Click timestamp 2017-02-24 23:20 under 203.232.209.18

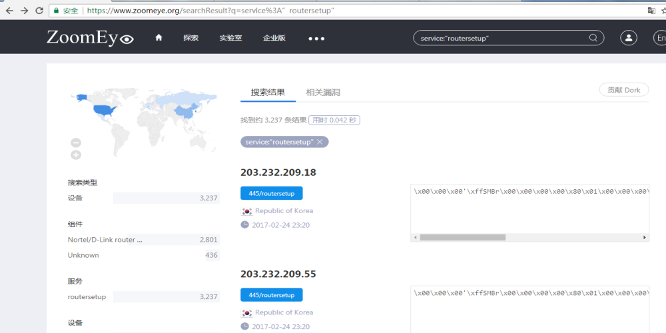[281, 225]
